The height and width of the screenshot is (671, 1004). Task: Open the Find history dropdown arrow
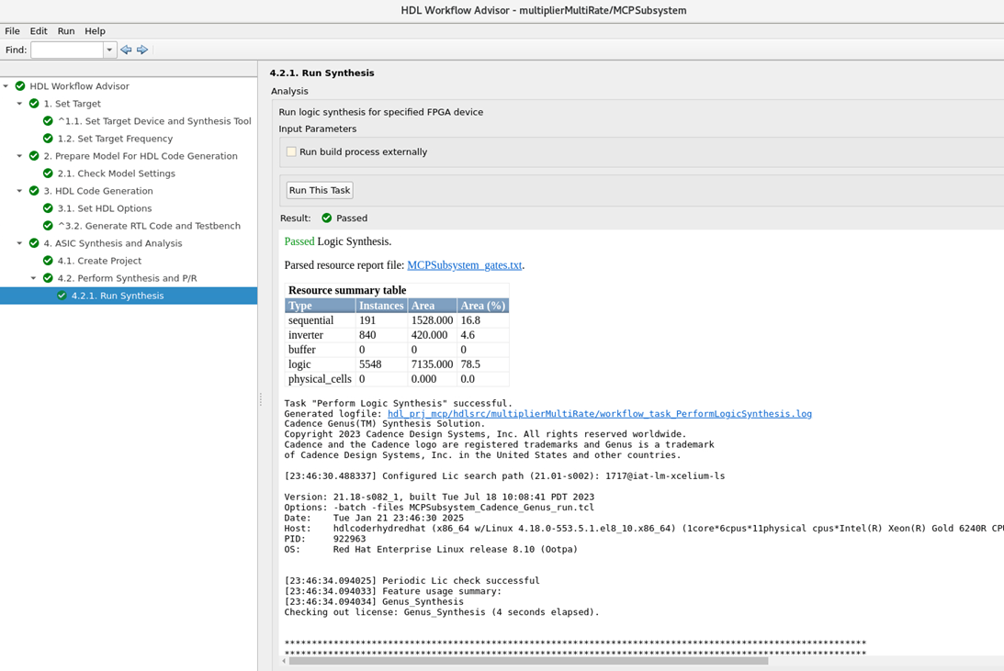[108, 50]
